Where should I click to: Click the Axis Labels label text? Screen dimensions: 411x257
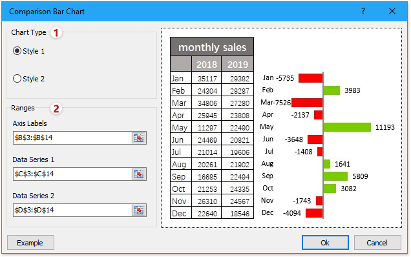coord(30,123)
